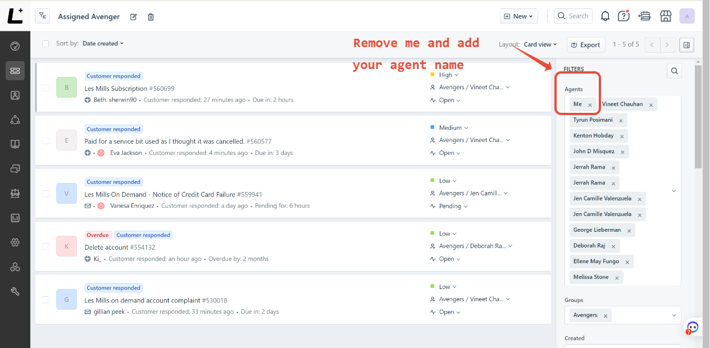Select all tickets checkbox
Image resolution: width=710 pixels, height=348 pixels.
45,44
